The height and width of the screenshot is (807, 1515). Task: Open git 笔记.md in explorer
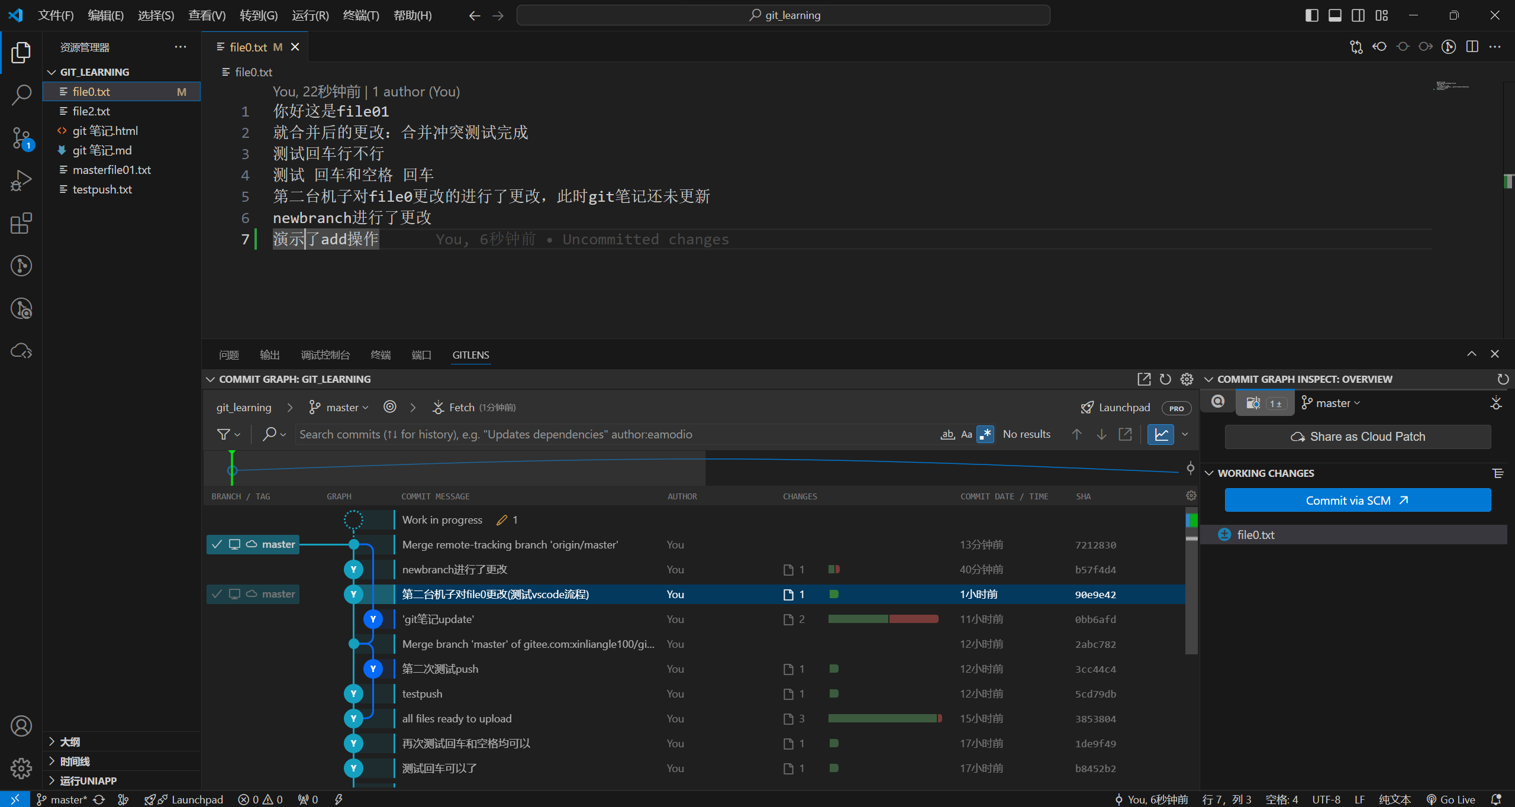(x=122, y=150)
